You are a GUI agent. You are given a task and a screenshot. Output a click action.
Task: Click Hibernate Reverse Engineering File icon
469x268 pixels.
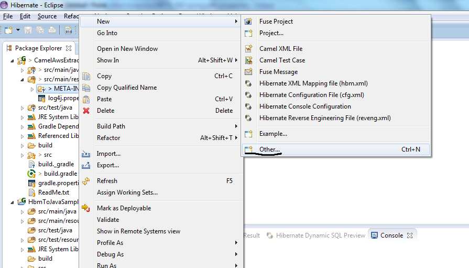[248, 118]
